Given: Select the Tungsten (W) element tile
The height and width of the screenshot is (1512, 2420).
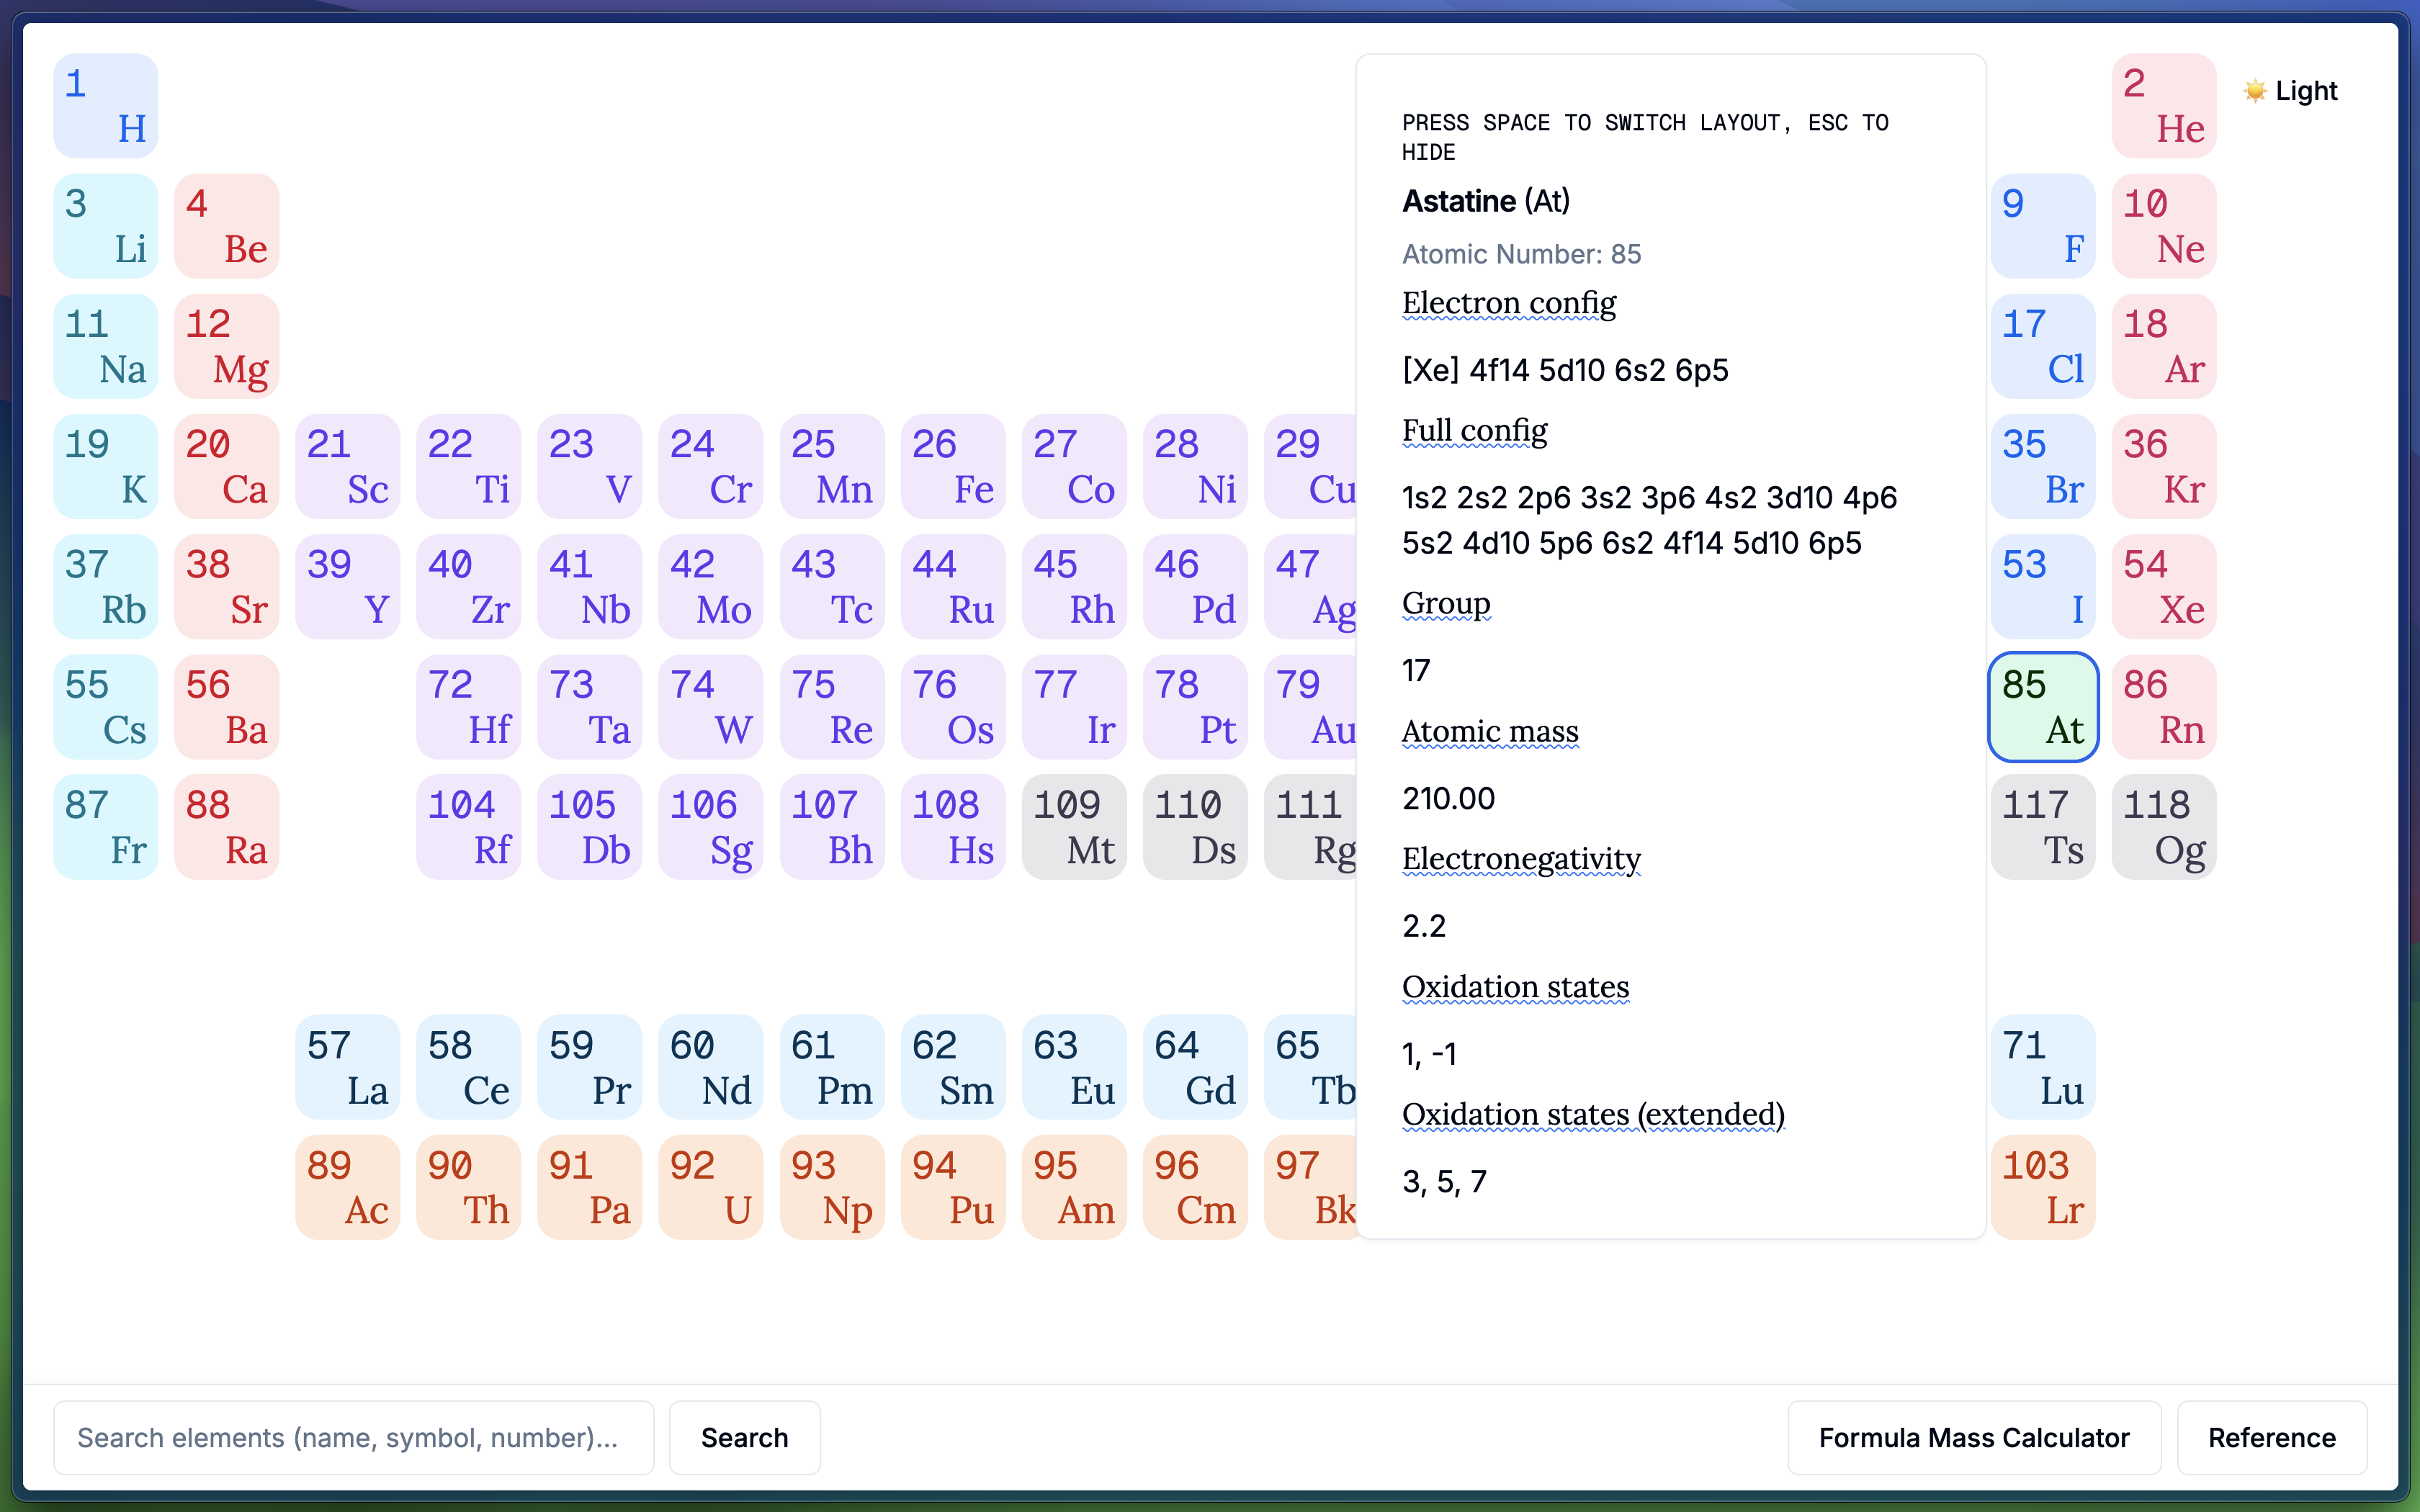Looking at the screenshot, I should pyautogui.click(x=710, y=707).
